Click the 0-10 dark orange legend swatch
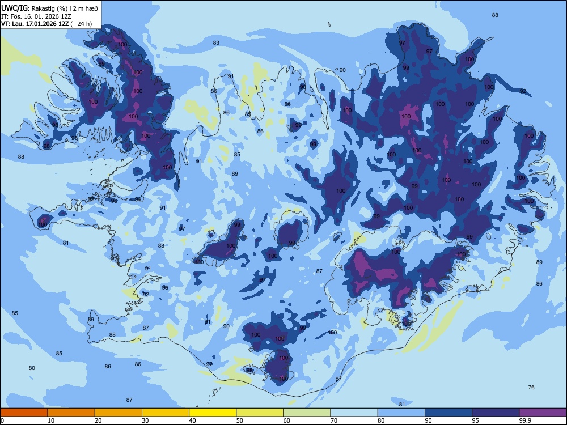This screenshot has width=567, height=425. coord(24,413)
